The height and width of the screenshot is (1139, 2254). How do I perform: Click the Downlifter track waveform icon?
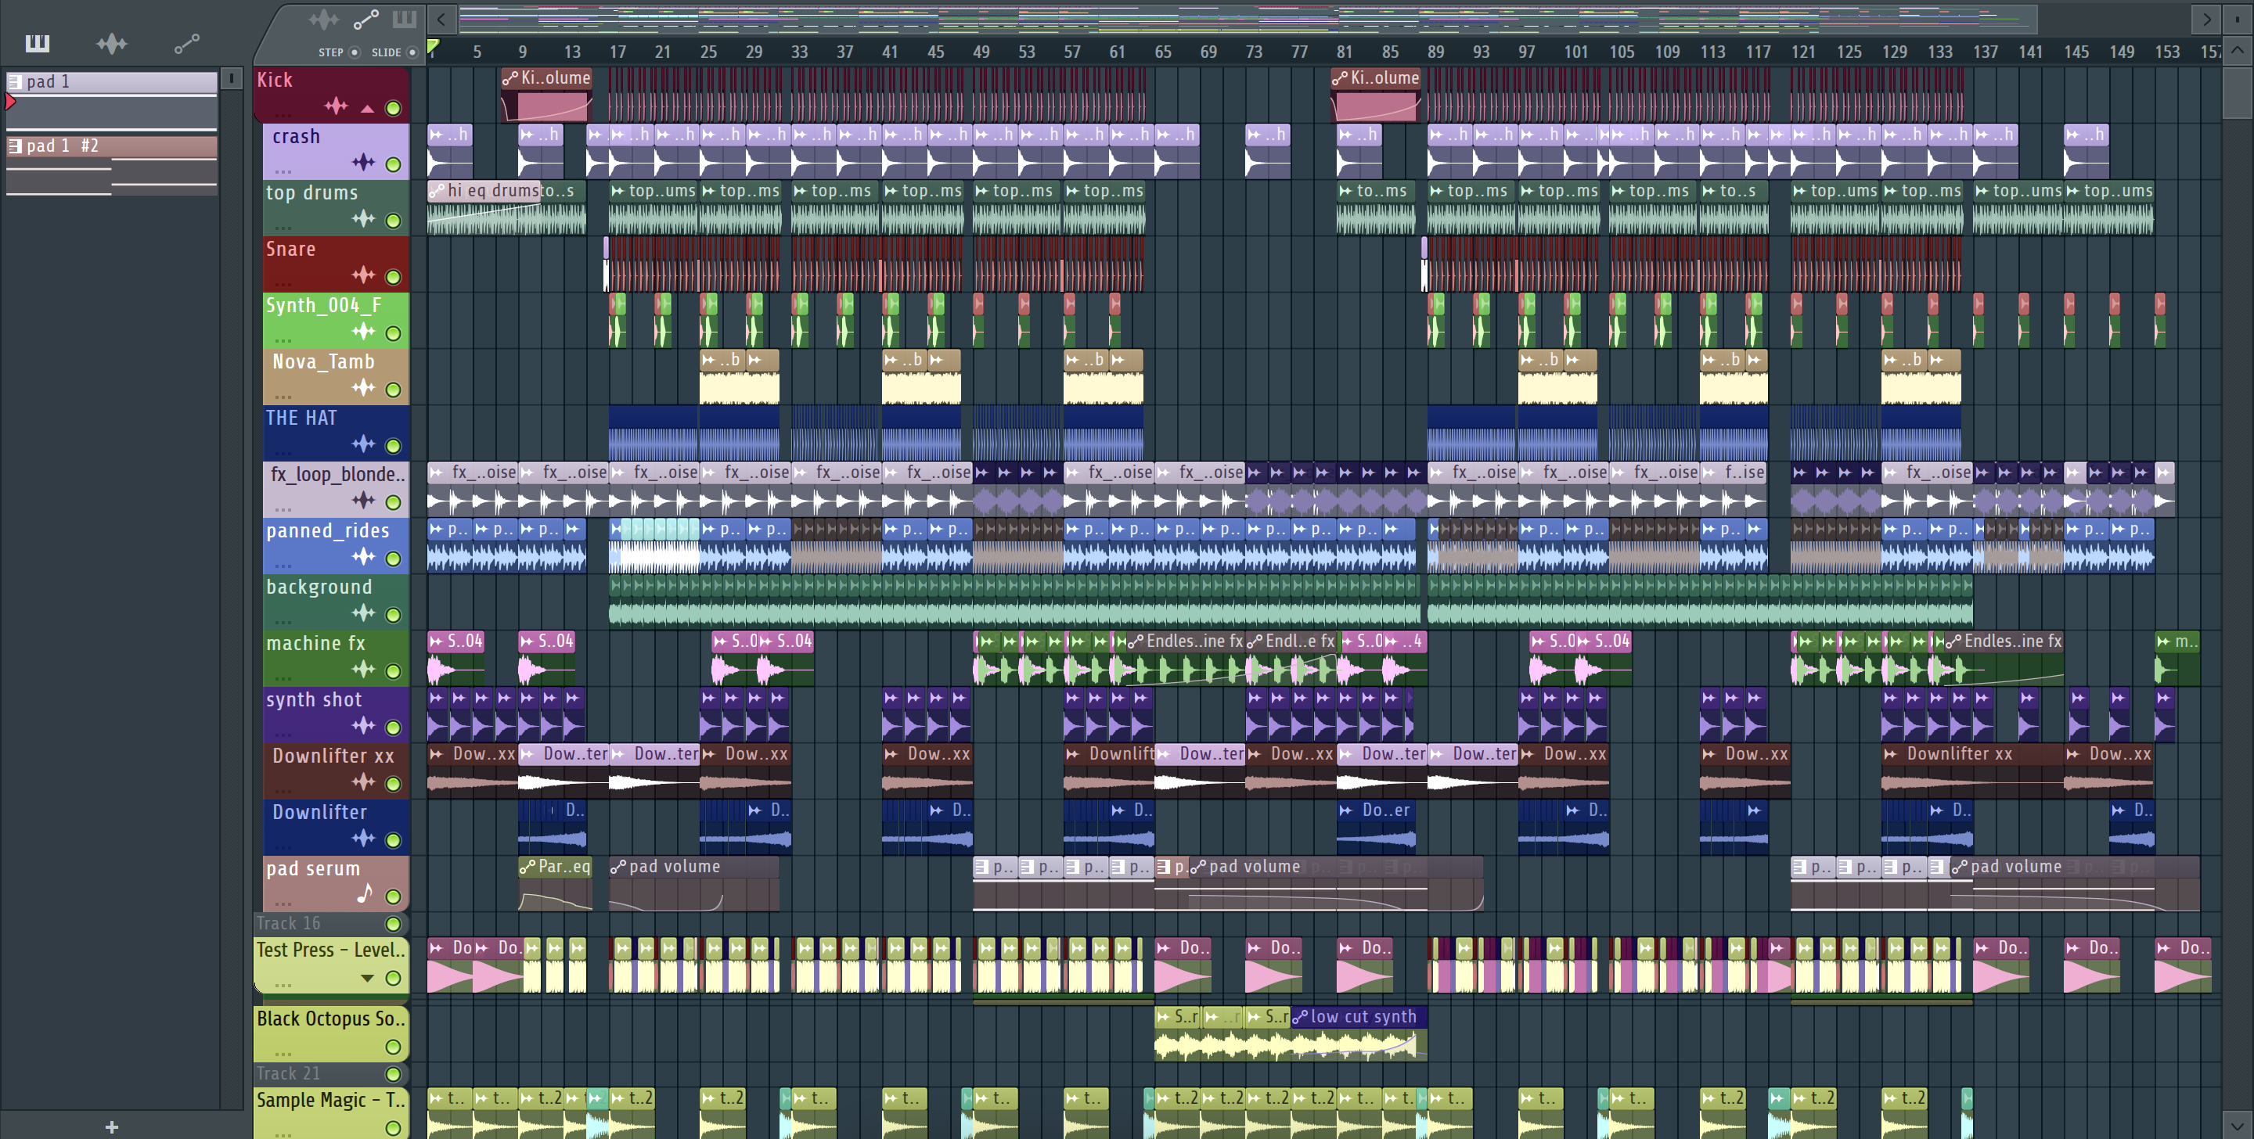pos(363,838)
